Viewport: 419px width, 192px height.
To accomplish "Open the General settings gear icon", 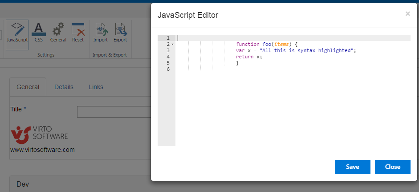I will pos(58,33).
